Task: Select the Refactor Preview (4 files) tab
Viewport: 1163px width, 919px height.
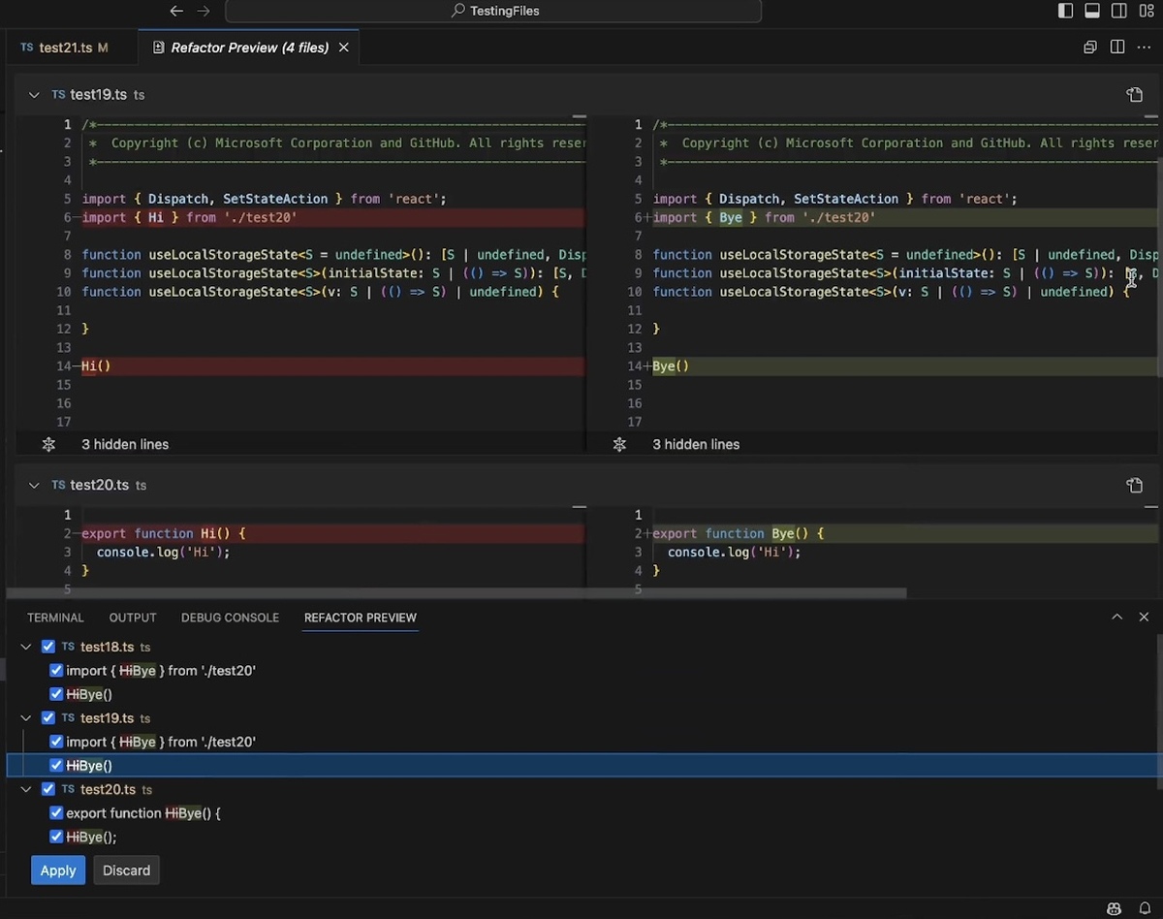Action: click(250, 48)
